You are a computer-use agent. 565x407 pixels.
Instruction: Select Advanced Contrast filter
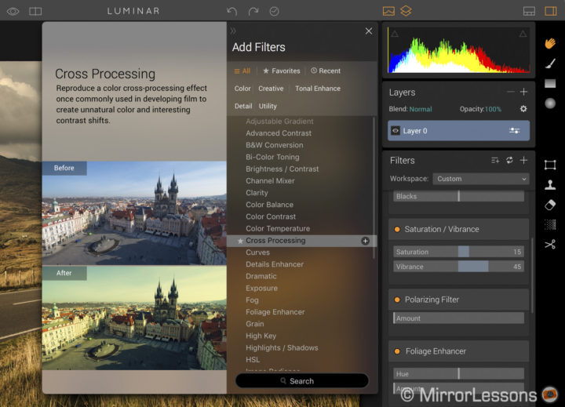(279, 133)
